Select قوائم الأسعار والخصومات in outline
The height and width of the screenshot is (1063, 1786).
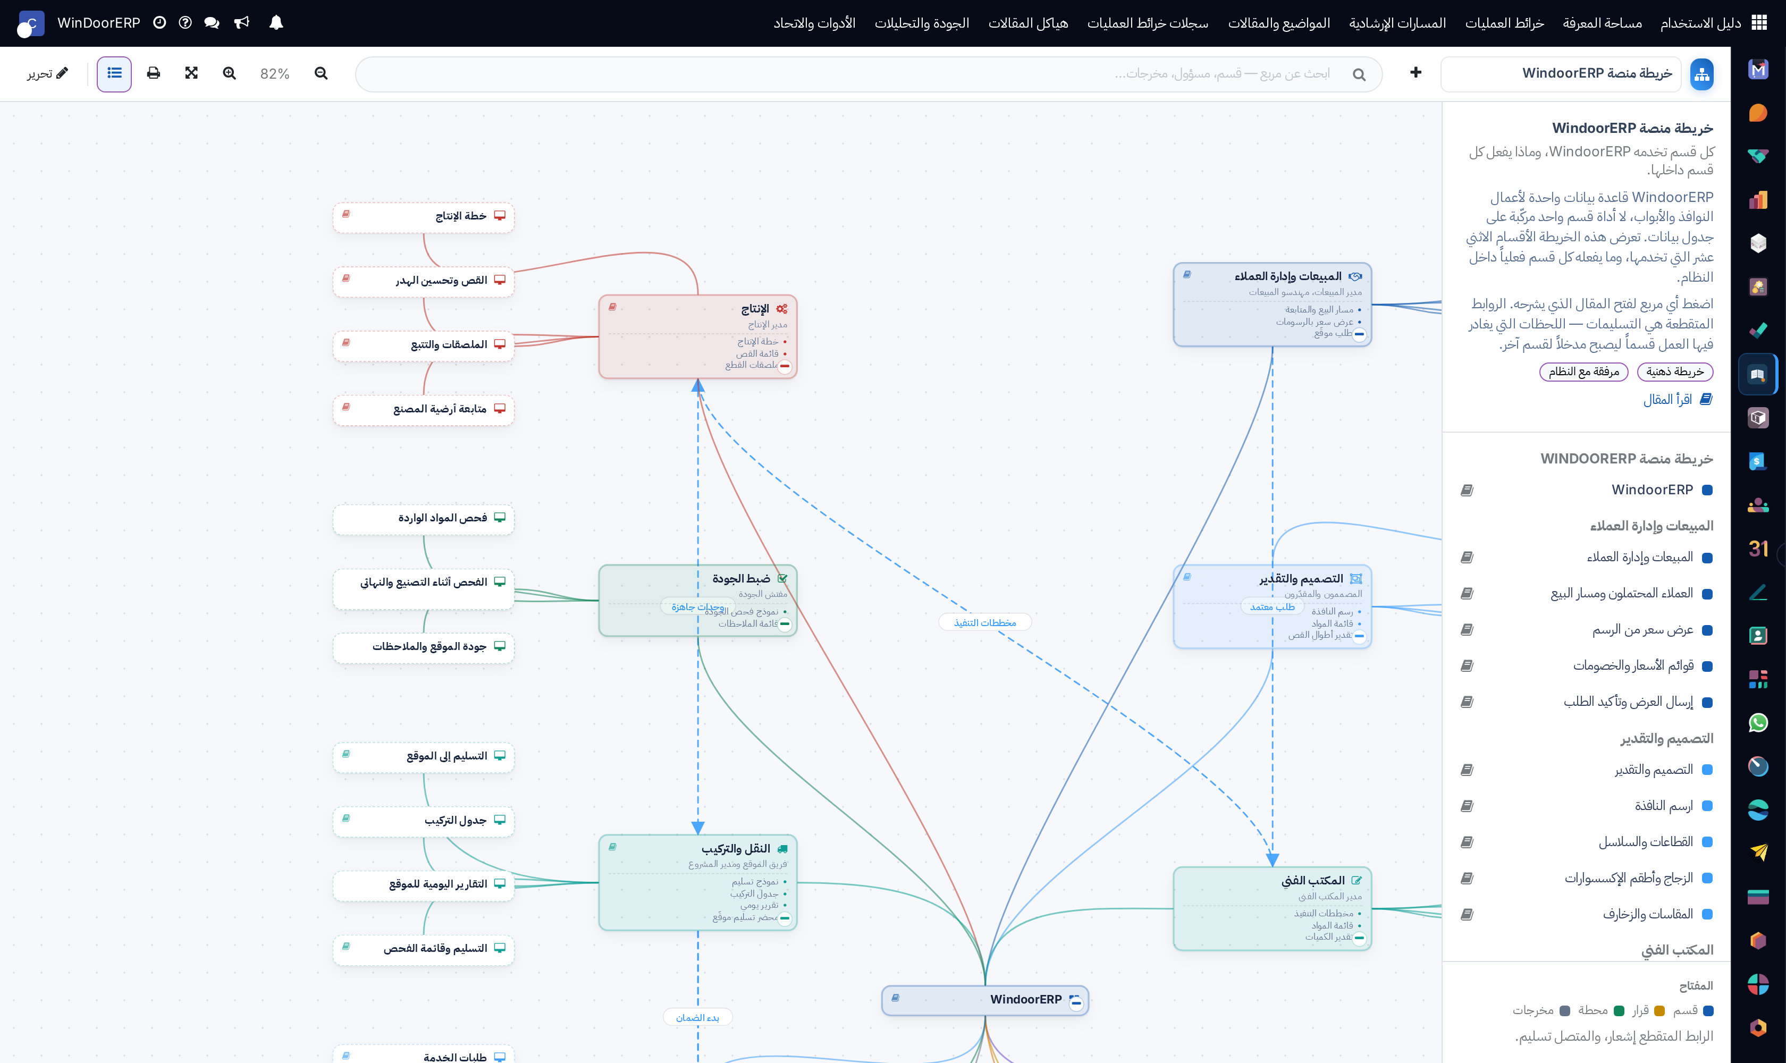[1587, 666]
